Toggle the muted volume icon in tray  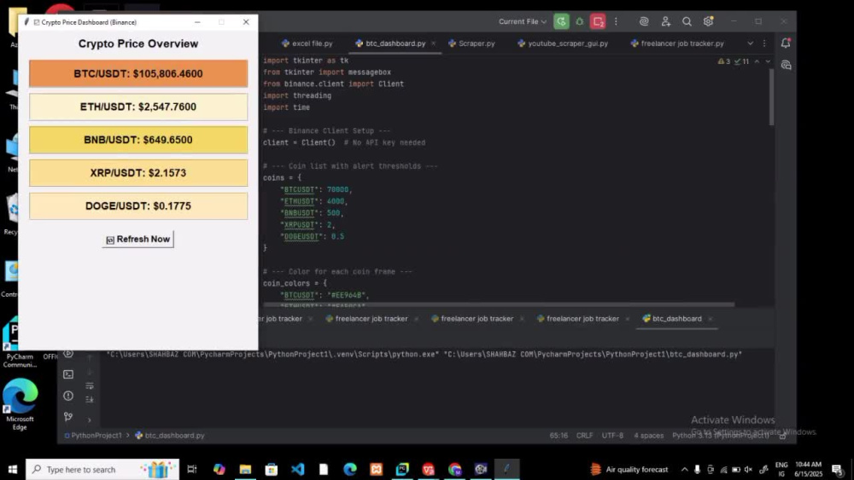coord(749,469)
